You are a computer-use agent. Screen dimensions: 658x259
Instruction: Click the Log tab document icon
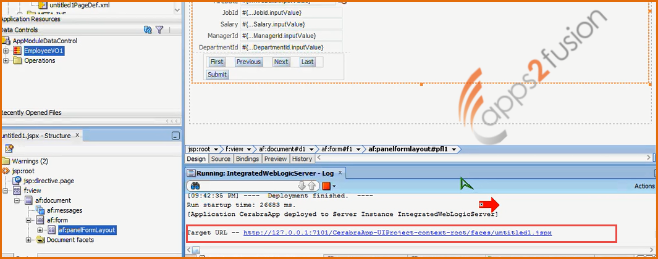(x=192, y=173)
